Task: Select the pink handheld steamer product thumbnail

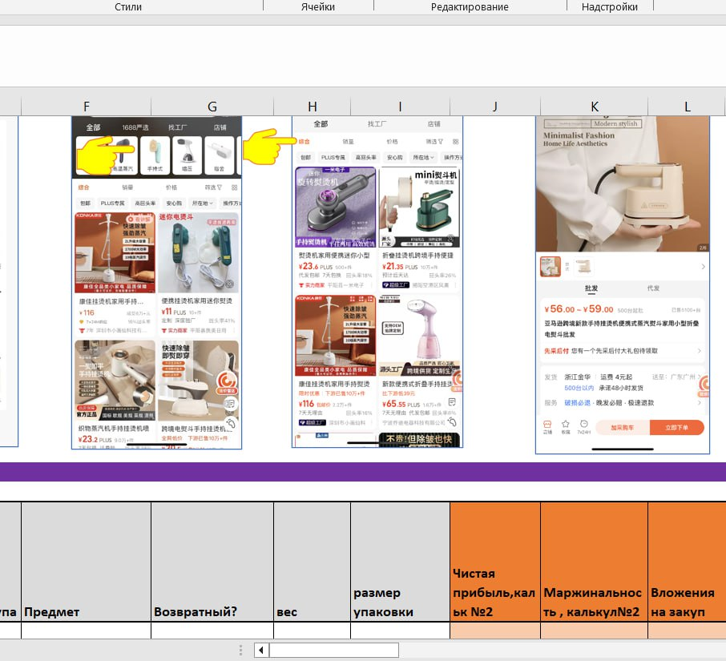Action: pos(419,334)
